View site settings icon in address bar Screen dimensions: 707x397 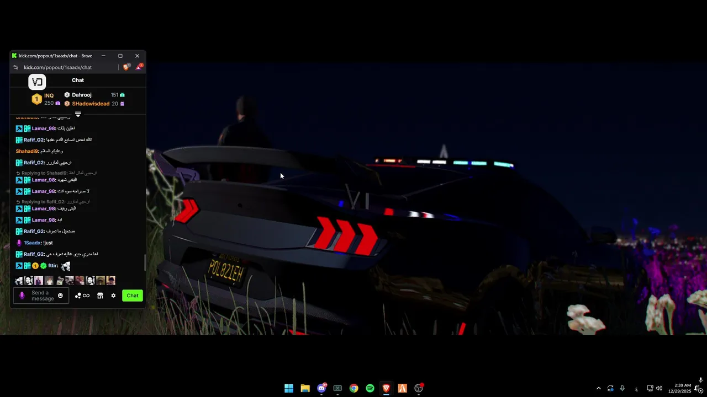click(x=16, y=67)
